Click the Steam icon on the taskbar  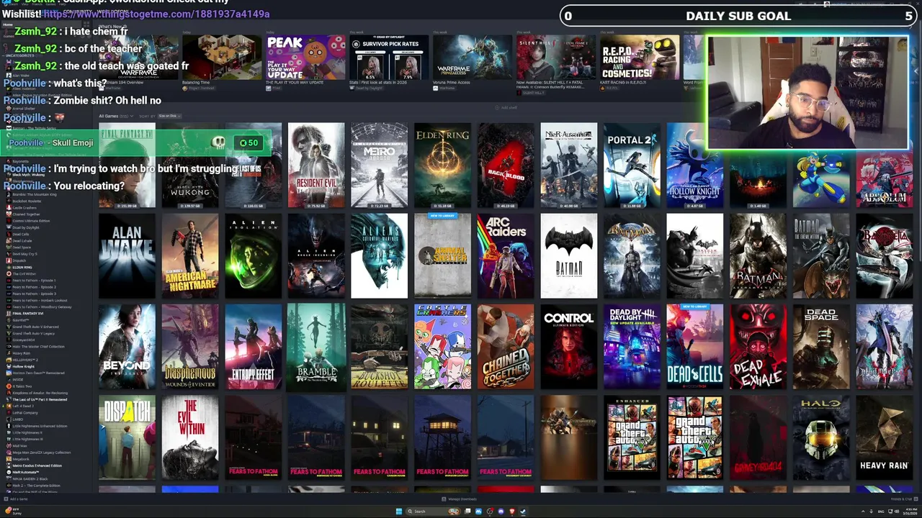(x=523, y=512)
